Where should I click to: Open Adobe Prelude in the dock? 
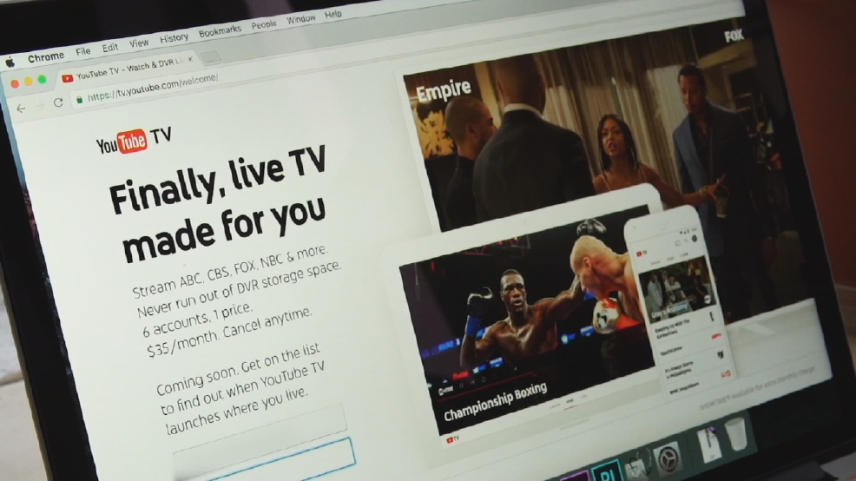coord(607,471)
